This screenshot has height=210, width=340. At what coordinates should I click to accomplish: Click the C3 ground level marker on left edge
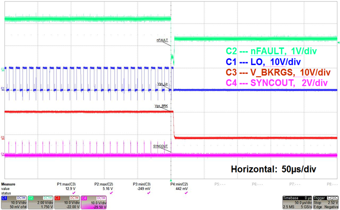3,137
